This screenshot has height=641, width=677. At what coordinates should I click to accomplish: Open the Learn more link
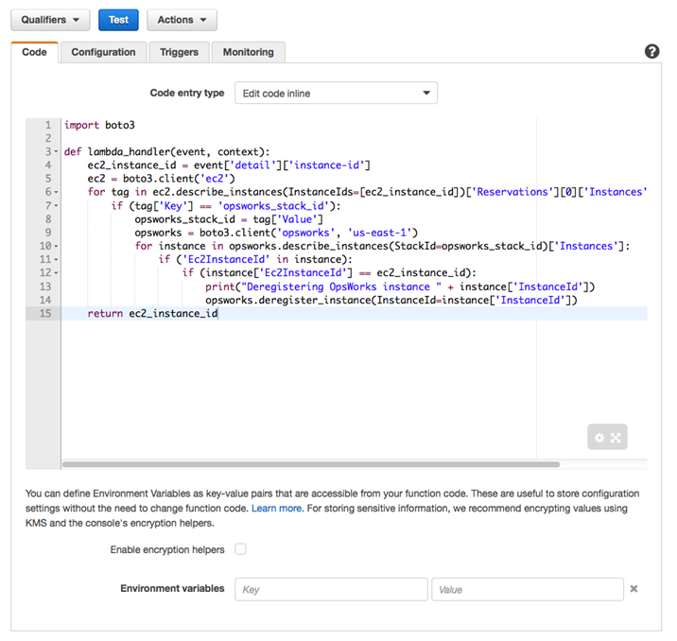point(276,508)
